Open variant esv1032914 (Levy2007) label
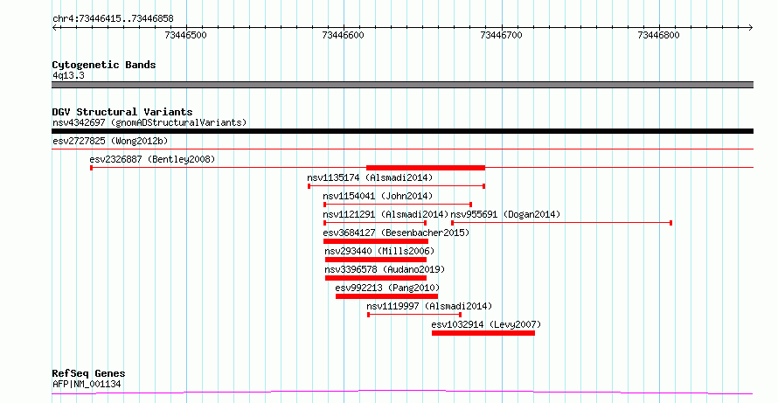Image resolution: width=778 pixels, height=403 pixels. tap(486, 324)
